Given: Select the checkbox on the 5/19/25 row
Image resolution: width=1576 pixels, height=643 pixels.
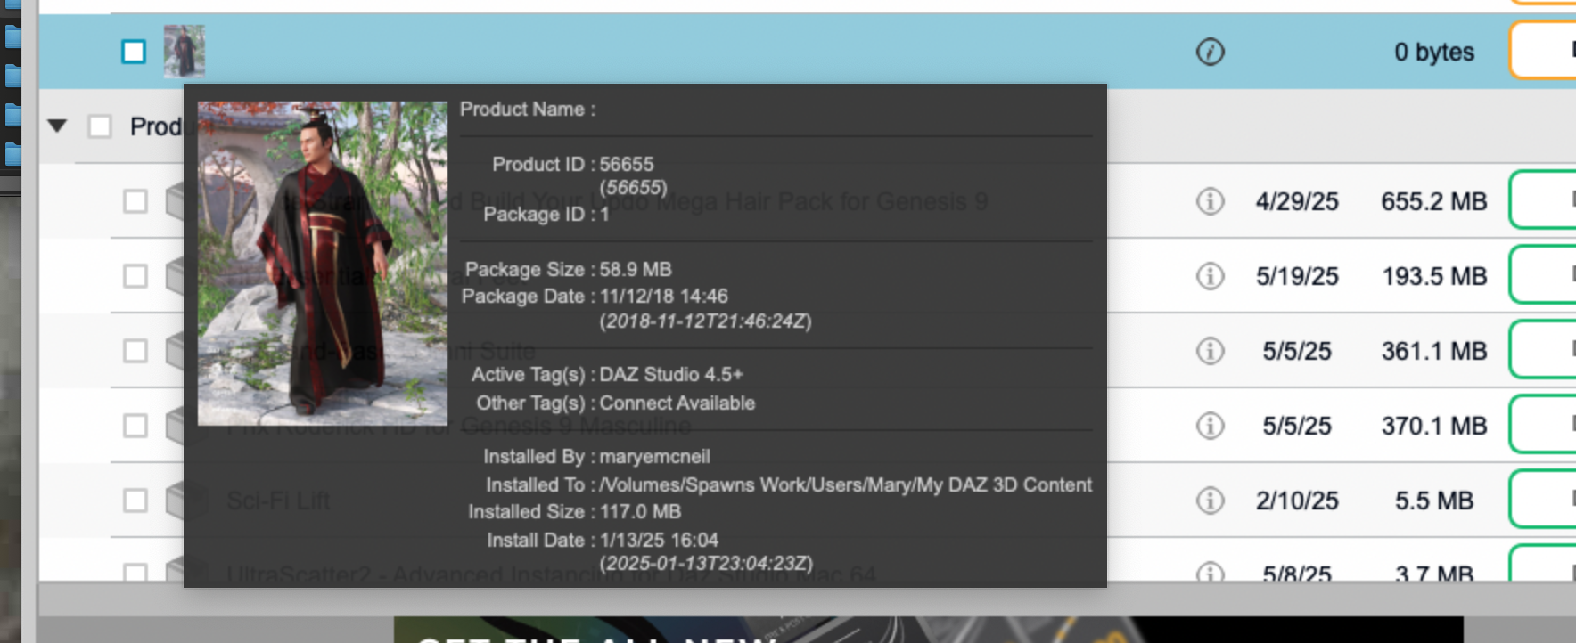Looking at the screenshot, I should [135, 276].
